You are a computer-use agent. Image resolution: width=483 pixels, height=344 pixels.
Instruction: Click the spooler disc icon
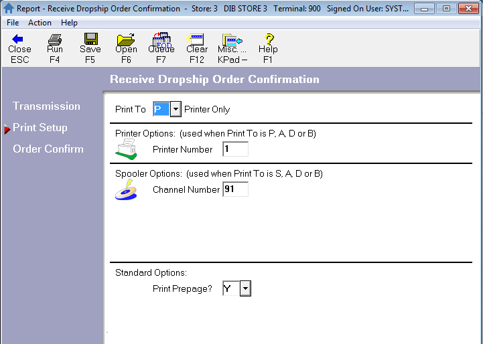pos(126,189)
